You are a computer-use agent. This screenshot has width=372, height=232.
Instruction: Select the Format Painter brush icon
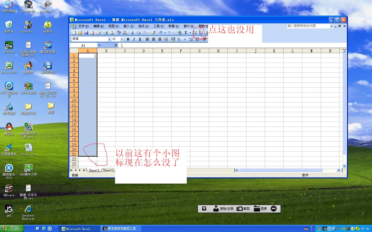coord(153,33)
